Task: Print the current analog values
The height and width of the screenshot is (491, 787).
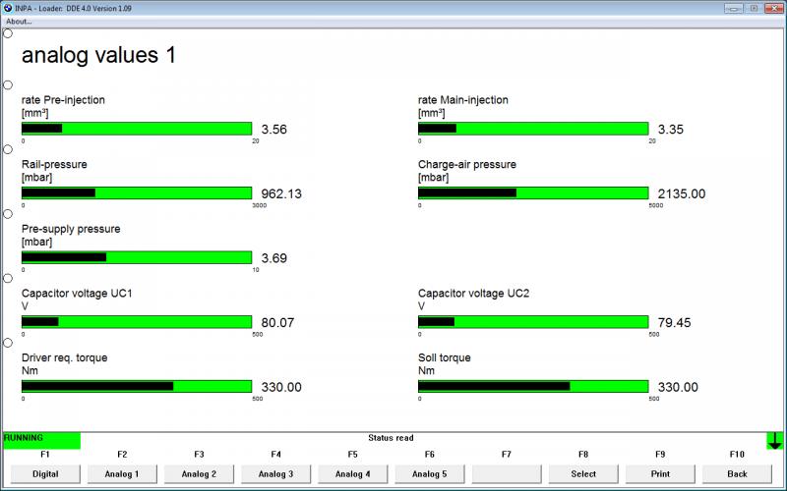Action: tap(660, 473)
